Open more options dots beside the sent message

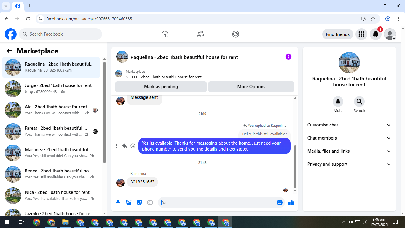[x=116, y=146]
